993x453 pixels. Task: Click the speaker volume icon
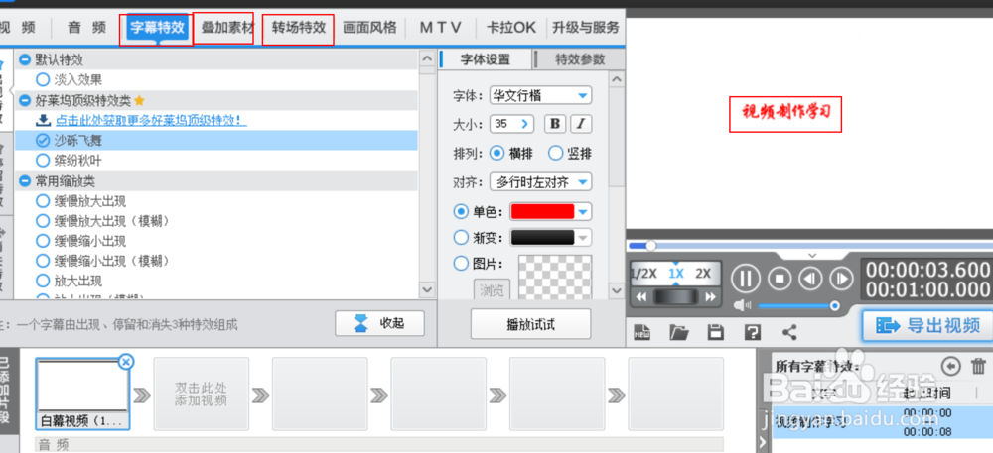click(743, 305)
